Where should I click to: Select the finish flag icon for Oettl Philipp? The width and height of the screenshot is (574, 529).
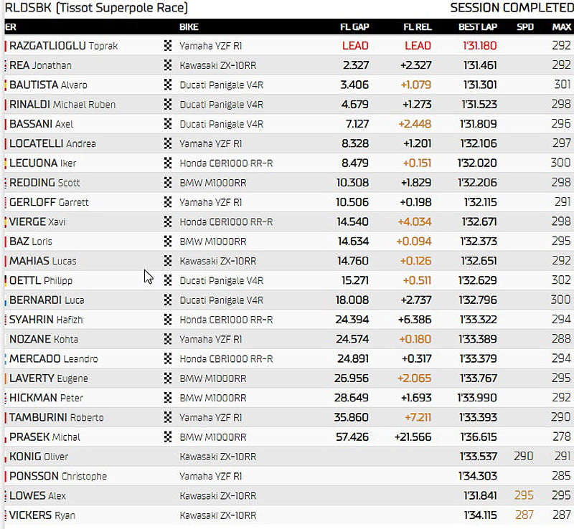click(x=168, y=280)
